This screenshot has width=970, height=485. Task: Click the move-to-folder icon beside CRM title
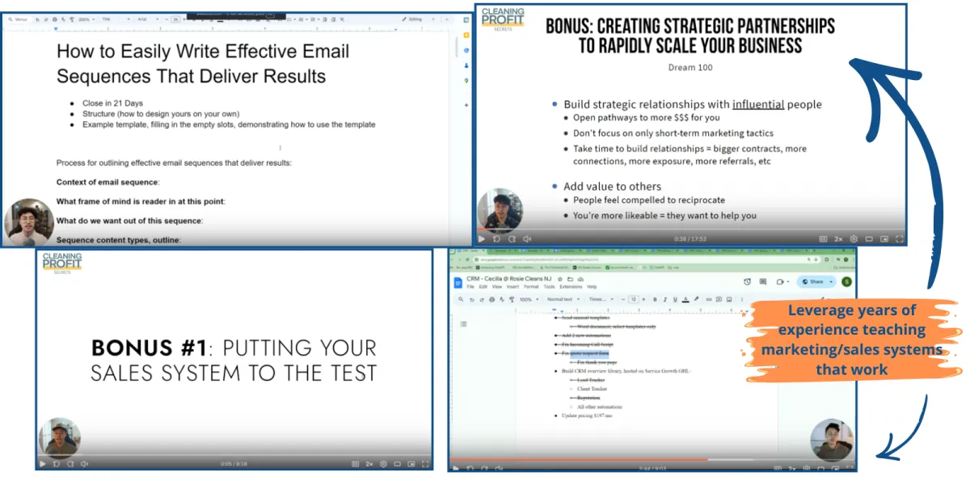point(570,279)
